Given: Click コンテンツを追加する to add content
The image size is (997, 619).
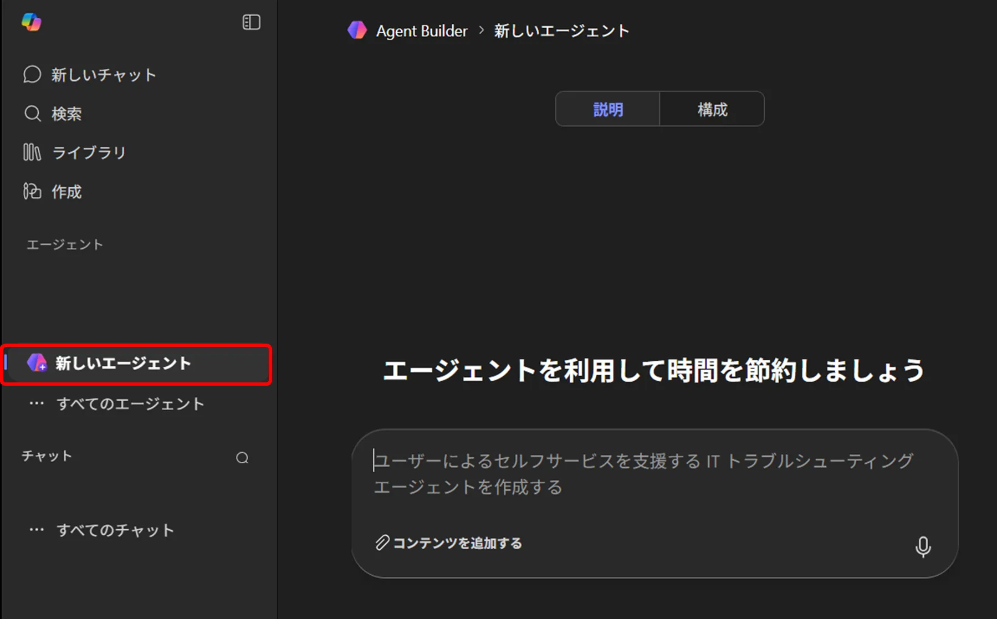Looking at the screenshot, I should [x=457, y=543].
